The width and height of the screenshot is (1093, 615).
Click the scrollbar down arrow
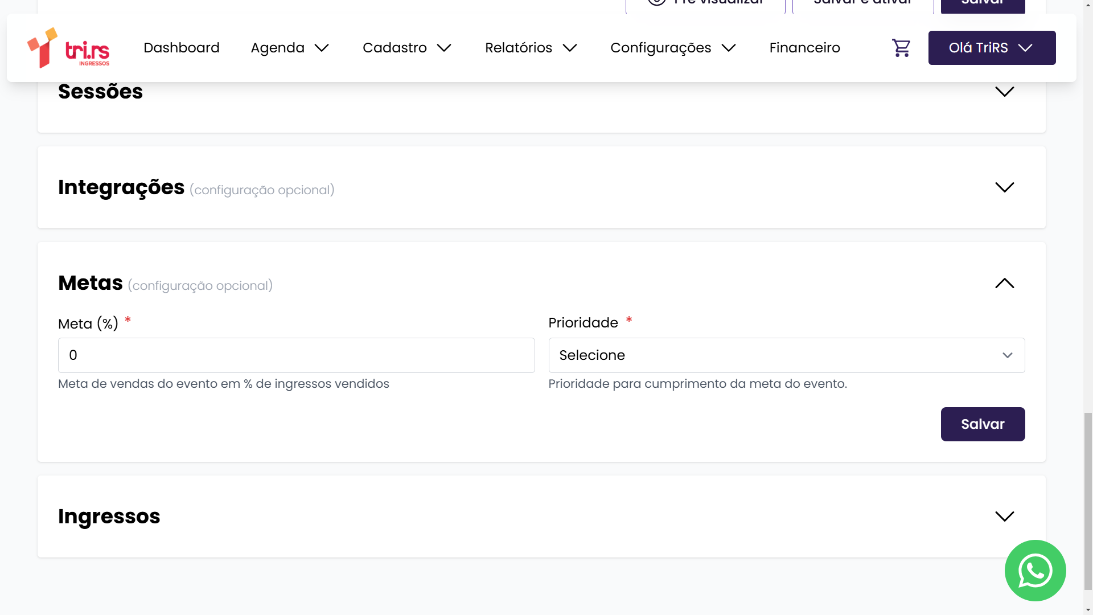tap(1088, 610)
